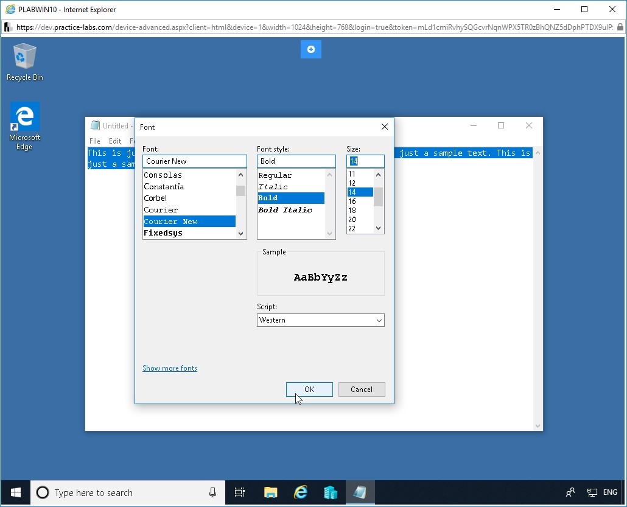
Task: Click the Notepad vertical scrollbar down arrow
Action: [x=538, y=426]
